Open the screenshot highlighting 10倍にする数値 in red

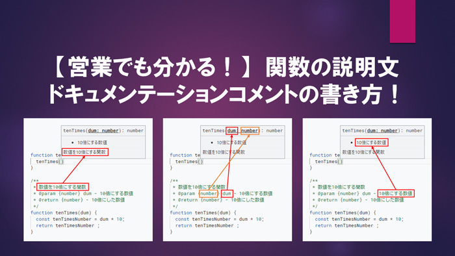tap(367, 179)
